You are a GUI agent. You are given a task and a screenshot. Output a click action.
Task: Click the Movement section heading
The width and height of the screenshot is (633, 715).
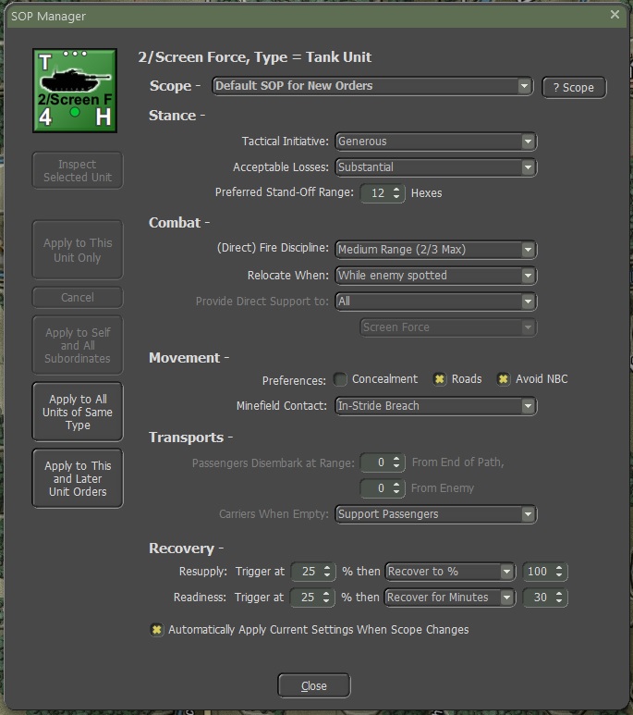(x=189, y=358)
